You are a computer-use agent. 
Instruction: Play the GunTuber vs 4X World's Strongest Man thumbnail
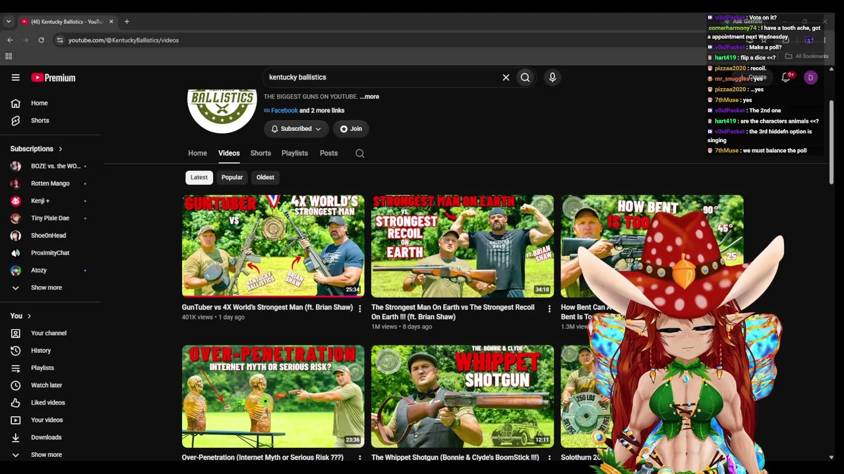(x=273, y=246)
